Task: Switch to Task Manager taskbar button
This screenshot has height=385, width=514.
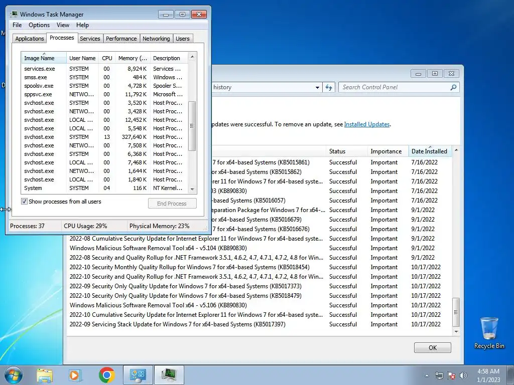Action: click(169, 375)
